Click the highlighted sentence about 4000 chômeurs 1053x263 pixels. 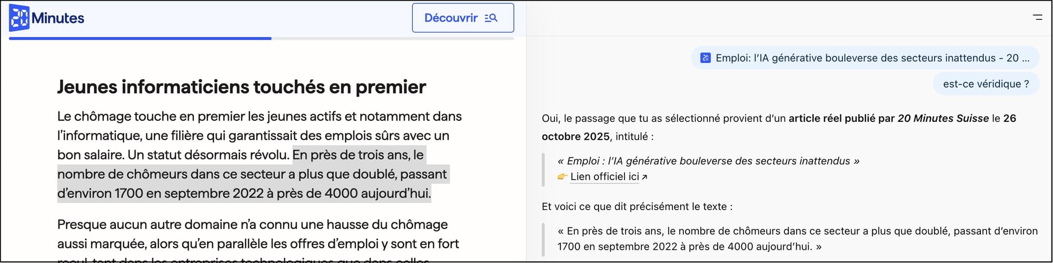pos(253,174)
